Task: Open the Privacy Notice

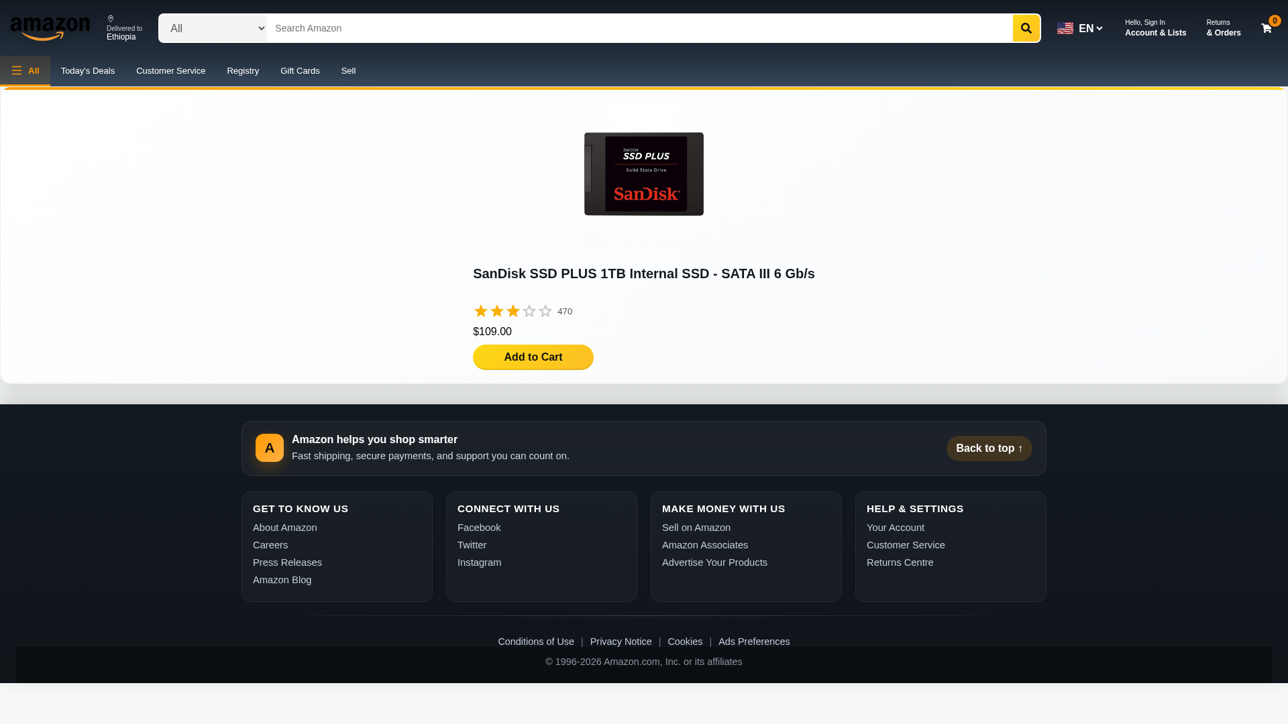Action: (621, 642)
